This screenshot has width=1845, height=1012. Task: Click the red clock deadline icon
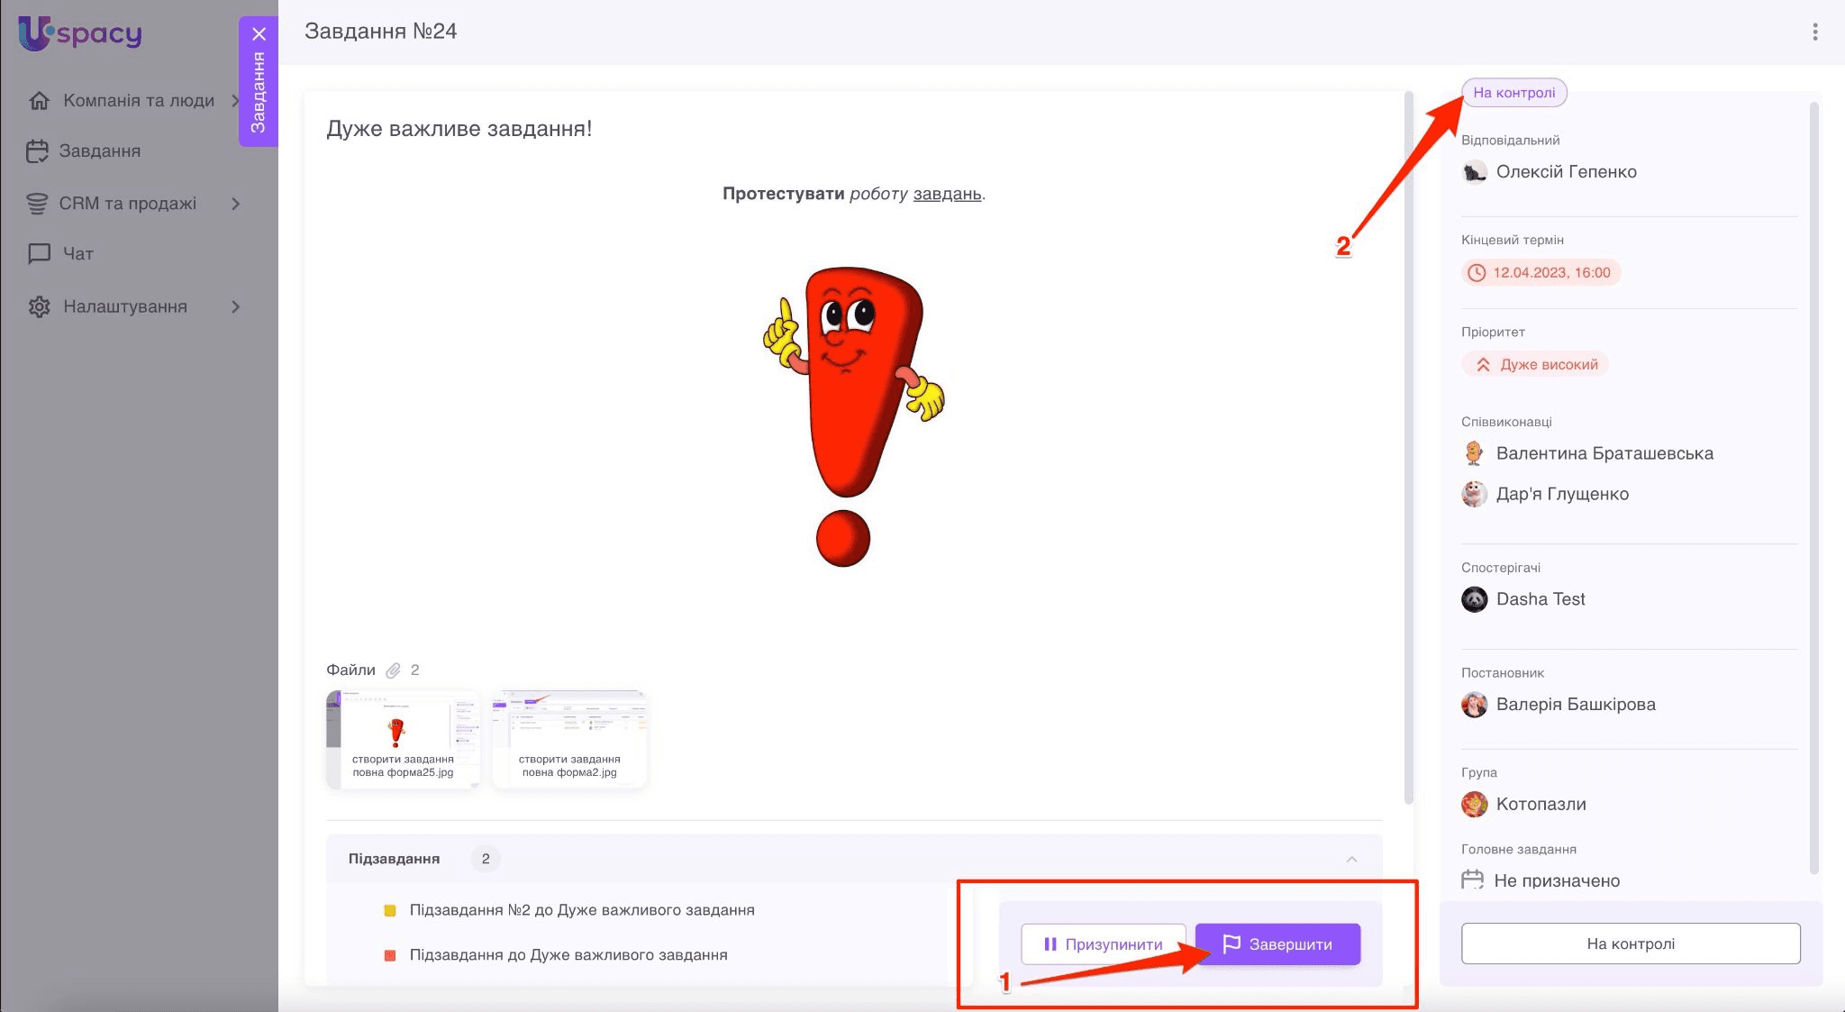1477,273
